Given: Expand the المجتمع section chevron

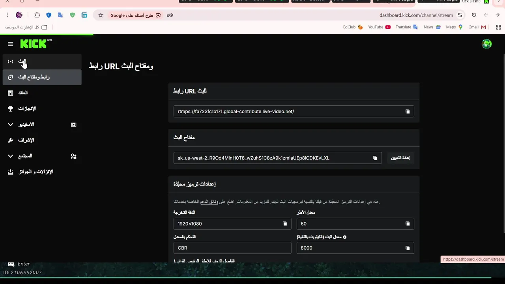Looking at the screenshot, I should [11, 156].
